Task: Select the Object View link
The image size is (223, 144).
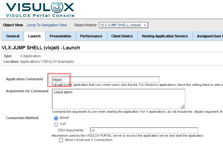Action: pyautogui.click(x=13, y=25)
